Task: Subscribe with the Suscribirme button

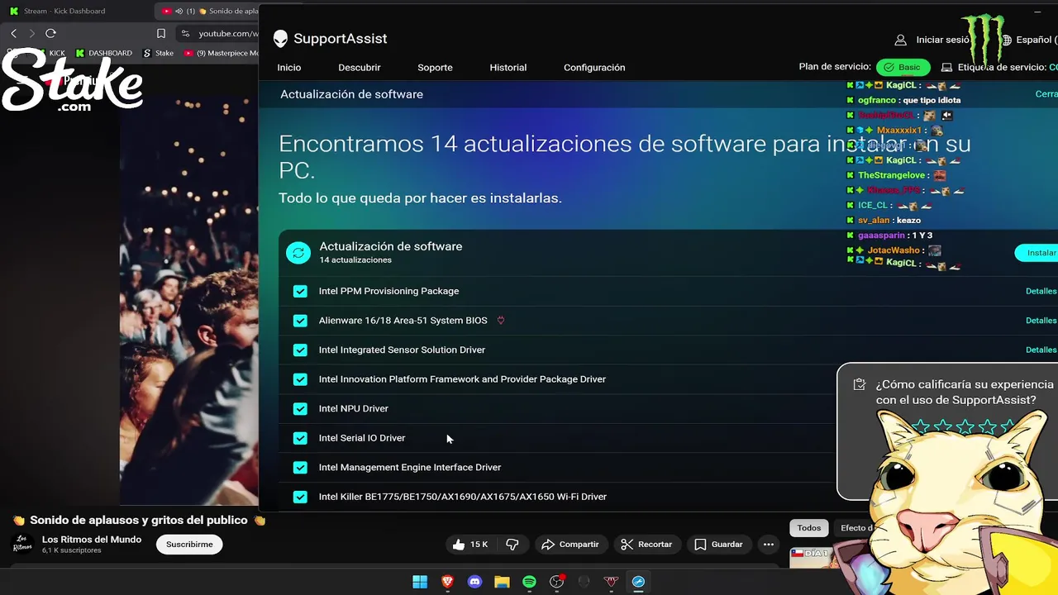Action: click(189, 545)
